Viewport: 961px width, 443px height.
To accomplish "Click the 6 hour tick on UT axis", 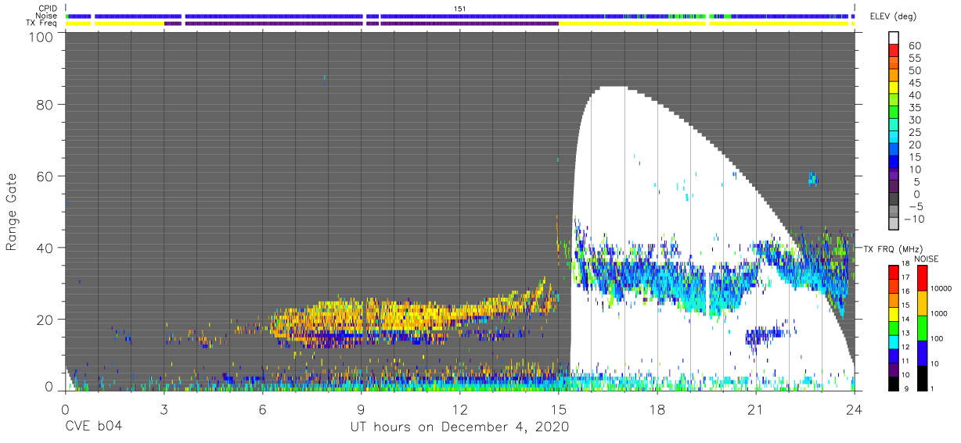I will [x=262, y=409].
